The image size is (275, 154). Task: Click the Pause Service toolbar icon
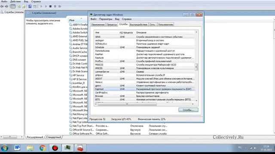(55, 6)
